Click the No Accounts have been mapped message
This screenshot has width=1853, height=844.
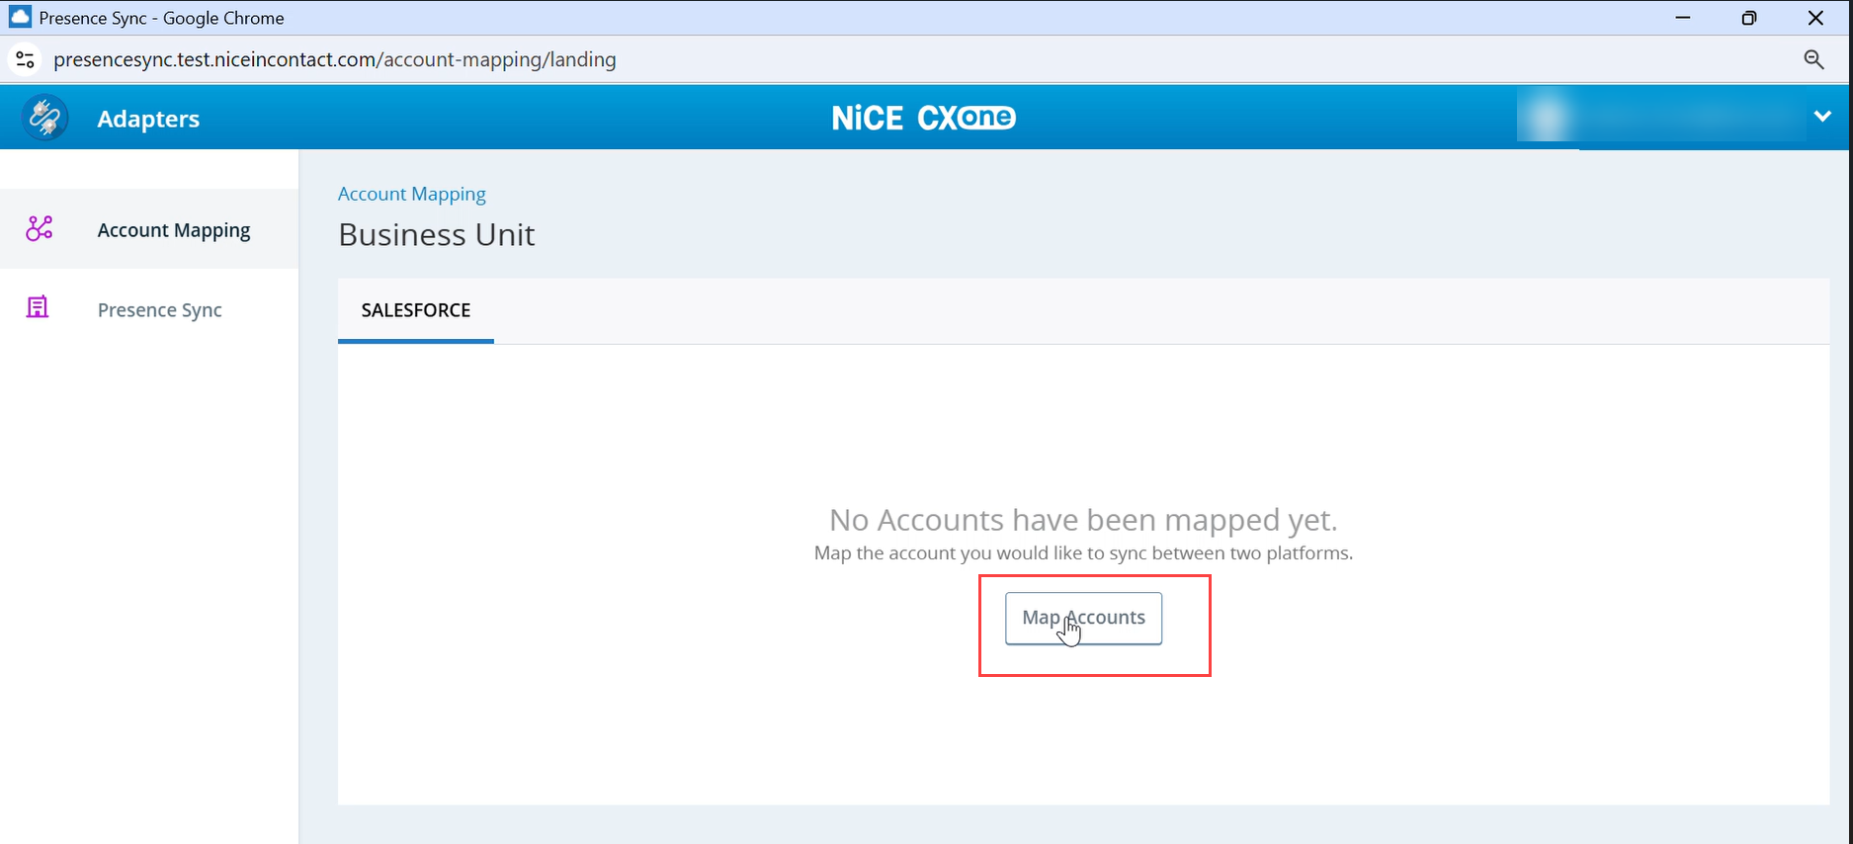(x=1083, y=520)
